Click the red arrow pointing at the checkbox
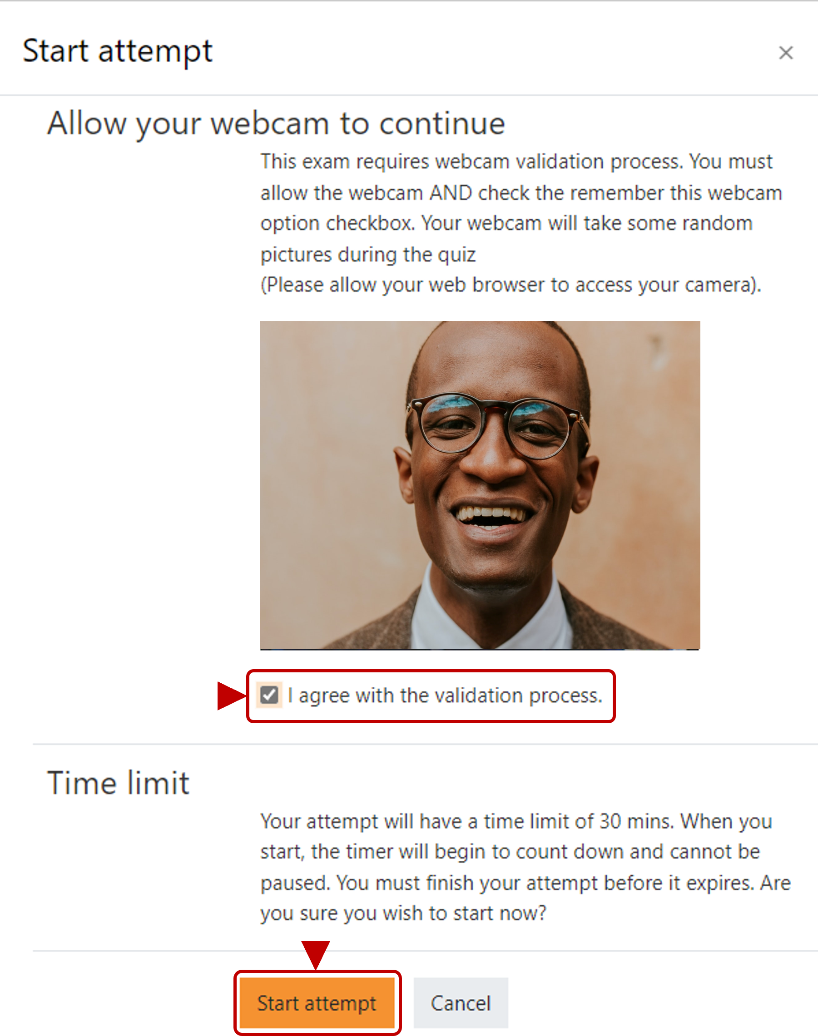The image size is (818, 1036). [232, 696]
